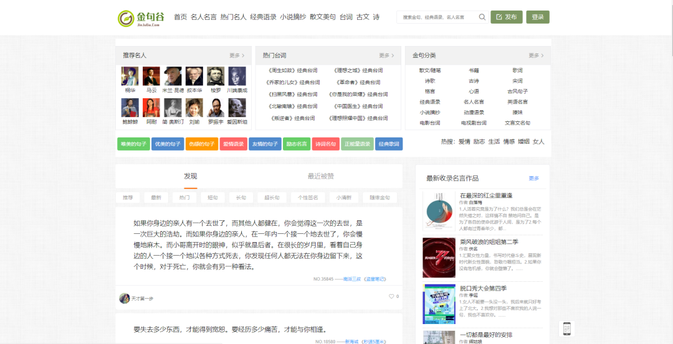
Task: Click 川端康成 portrait
Action: [237, 76]
